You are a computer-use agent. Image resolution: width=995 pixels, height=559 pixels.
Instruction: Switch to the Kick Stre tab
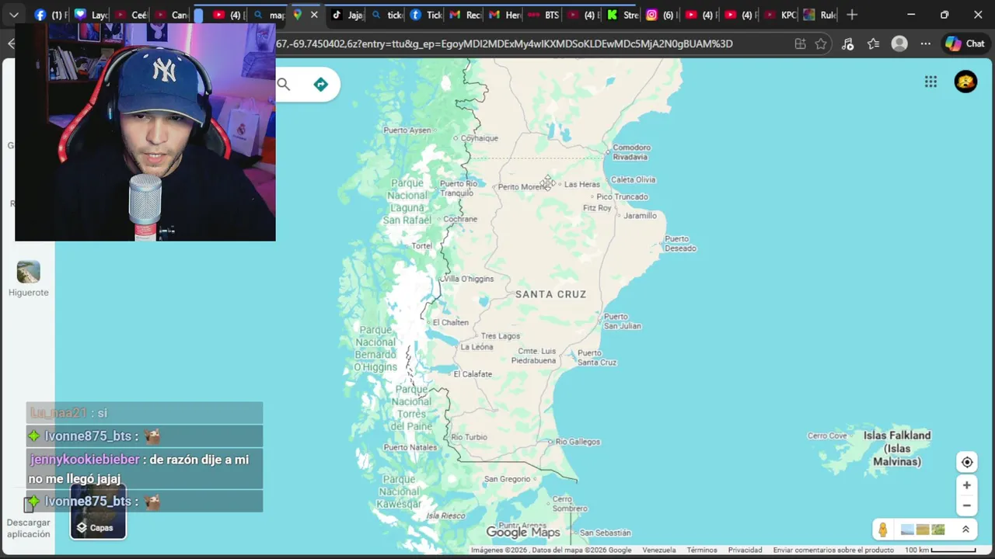[x=623, y=15]
